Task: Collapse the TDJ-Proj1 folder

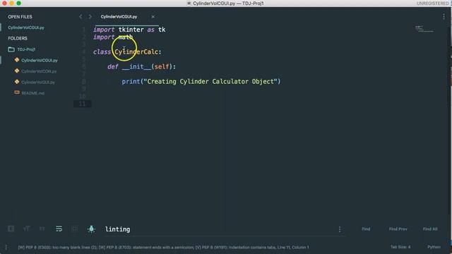Action: coord(26,49)
